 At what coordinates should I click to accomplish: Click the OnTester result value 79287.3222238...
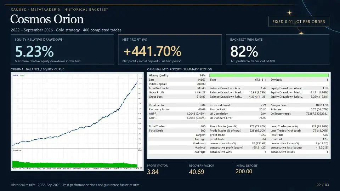point(317,114)
